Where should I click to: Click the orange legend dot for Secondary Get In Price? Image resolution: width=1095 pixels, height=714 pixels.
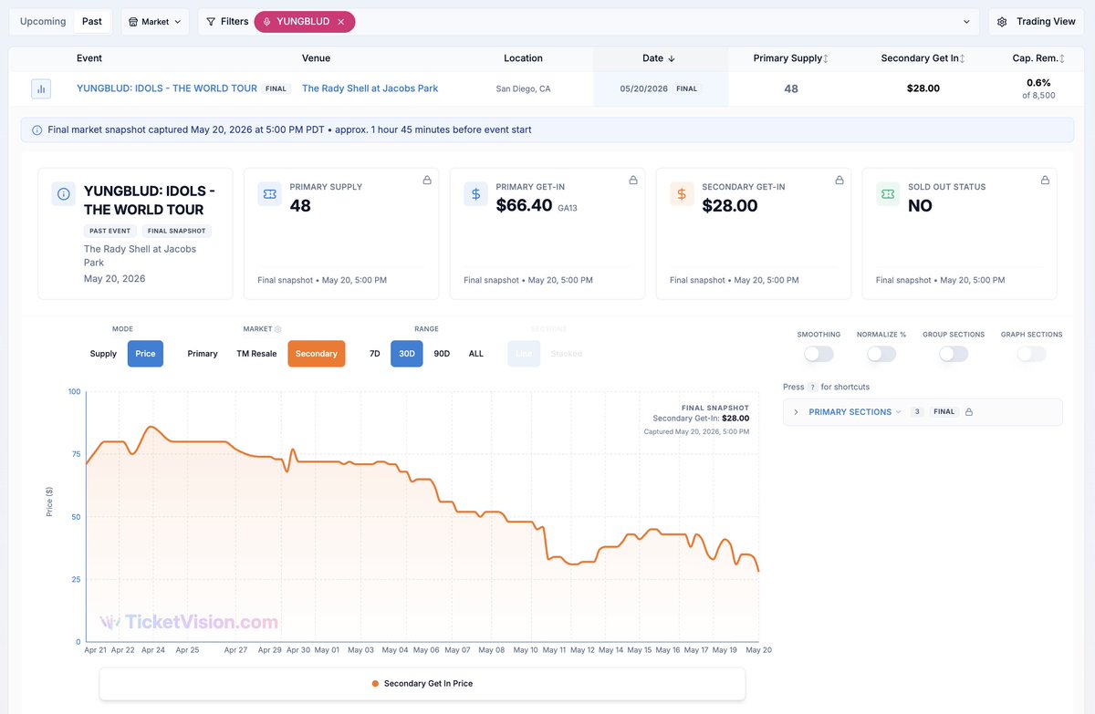(x=376, y=683)
